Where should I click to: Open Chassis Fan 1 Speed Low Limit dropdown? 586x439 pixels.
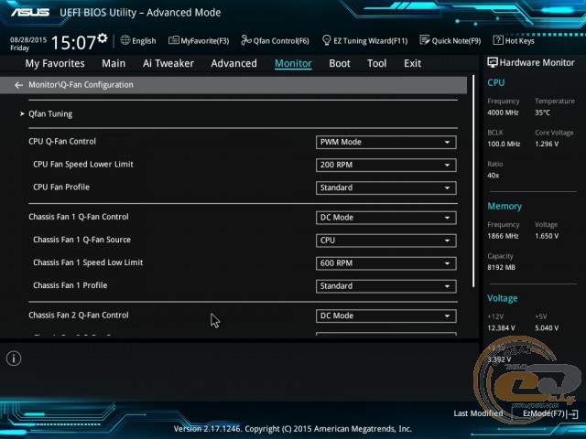(x=385, y=263)
